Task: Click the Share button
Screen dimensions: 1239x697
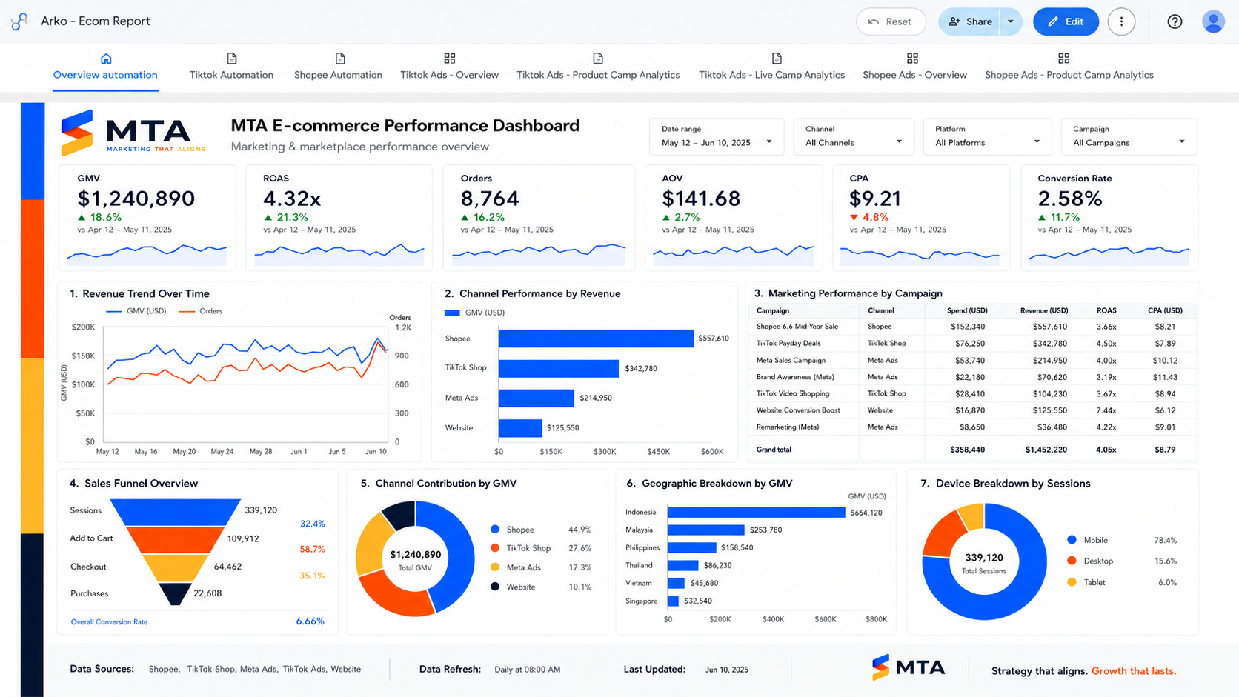Action: coord(969,21)
